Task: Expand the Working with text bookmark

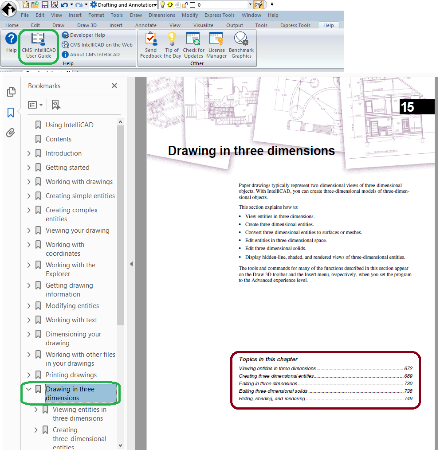Action: coord(29,320)
